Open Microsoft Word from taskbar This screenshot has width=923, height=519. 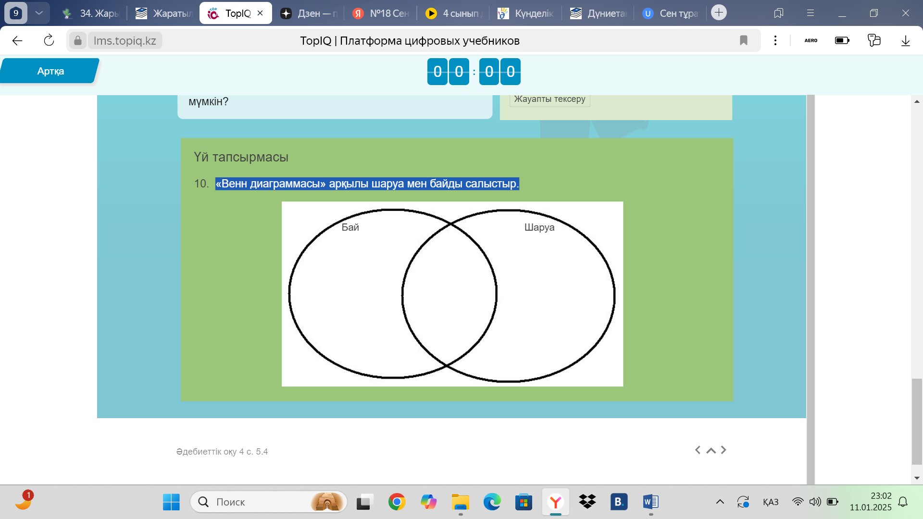click(650, 502)
